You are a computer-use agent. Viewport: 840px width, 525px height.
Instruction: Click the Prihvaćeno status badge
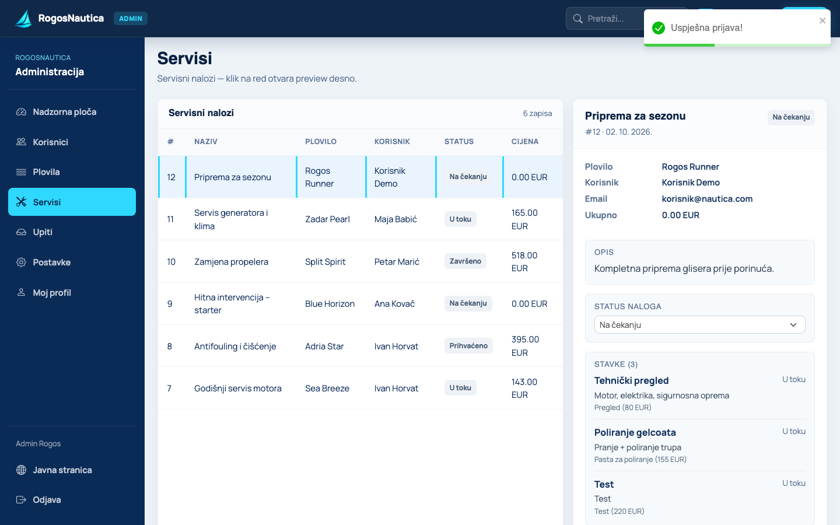468,346
